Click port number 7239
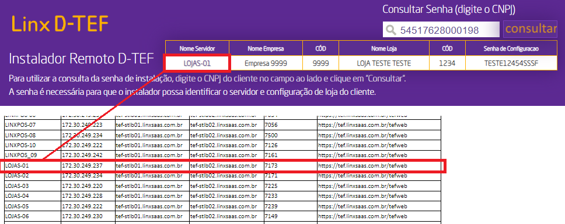This screenshot has width=565, height=224. (271, 207)
